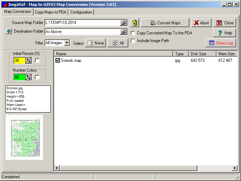Switch to the Copy Maps to PDA tab
The image size is (241, 181).
(x=51, y=12)
